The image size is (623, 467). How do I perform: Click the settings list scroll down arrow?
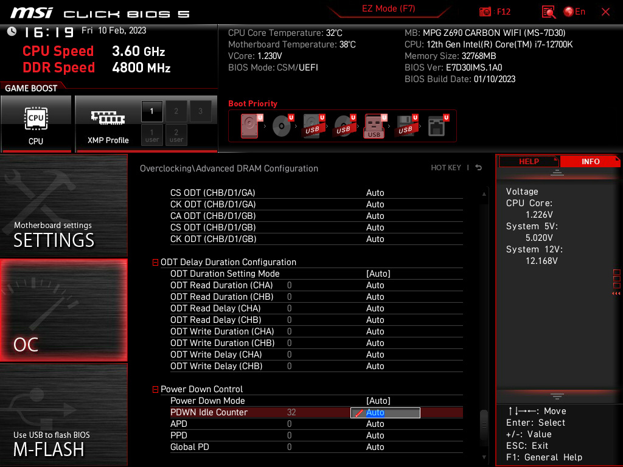(x=484, y=457)
